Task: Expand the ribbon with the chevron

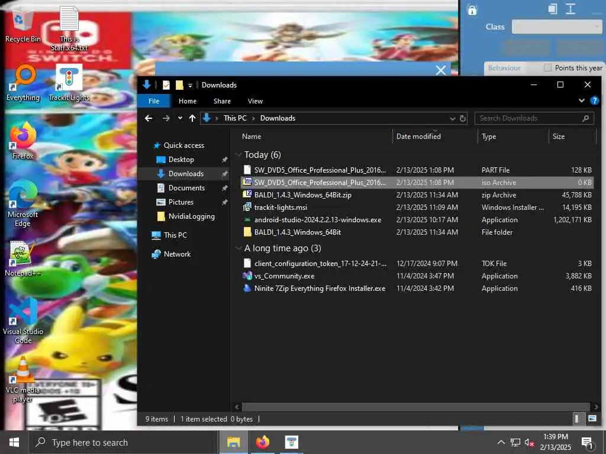Action: click(581, 100)
